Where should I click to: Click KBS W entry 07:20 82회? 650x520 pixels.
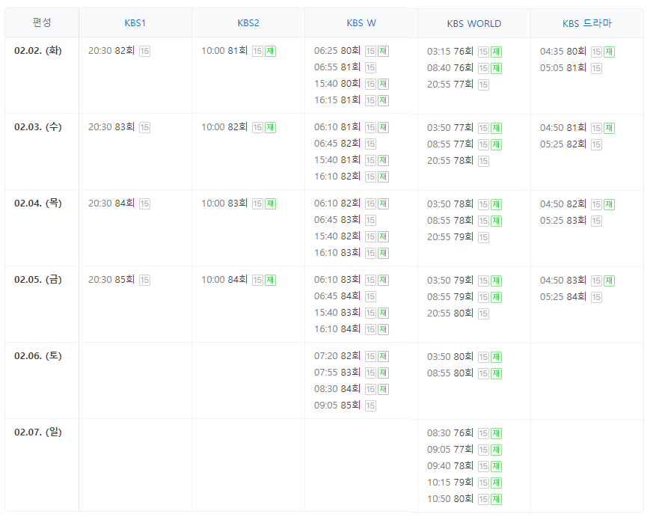tap(337, 356)
